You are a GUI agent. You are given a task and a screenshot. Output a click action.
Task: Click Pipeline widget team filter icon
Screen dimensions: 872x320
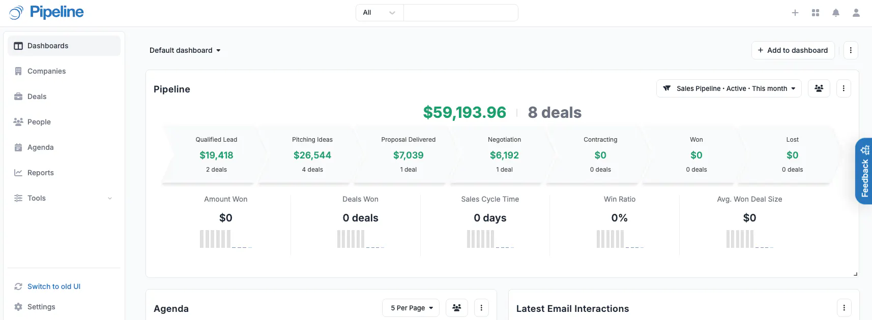click(819, 88)
